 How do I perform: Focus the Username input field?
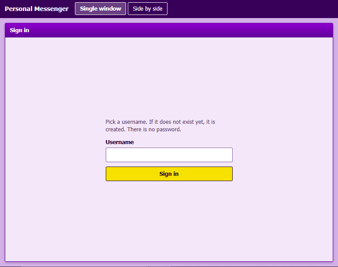169,155
